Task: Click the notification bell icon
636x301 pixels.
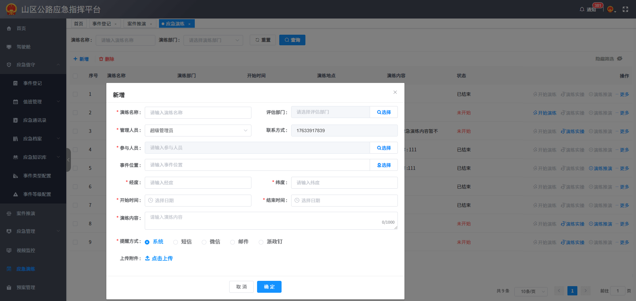Action: point(582,9)
